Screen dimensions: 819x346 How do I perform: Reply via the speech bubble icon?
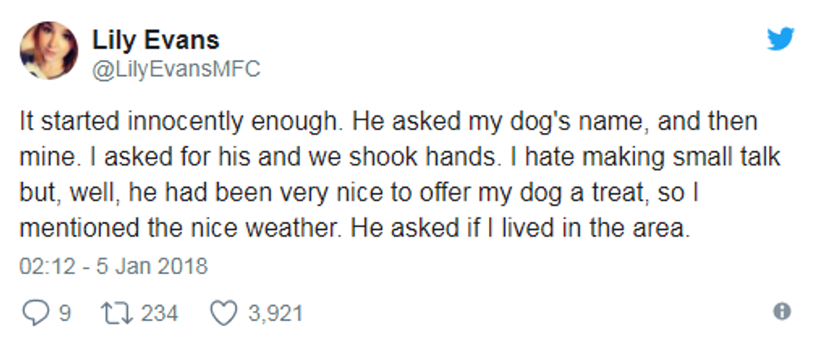pyautogui.click(x=35, y=313)
